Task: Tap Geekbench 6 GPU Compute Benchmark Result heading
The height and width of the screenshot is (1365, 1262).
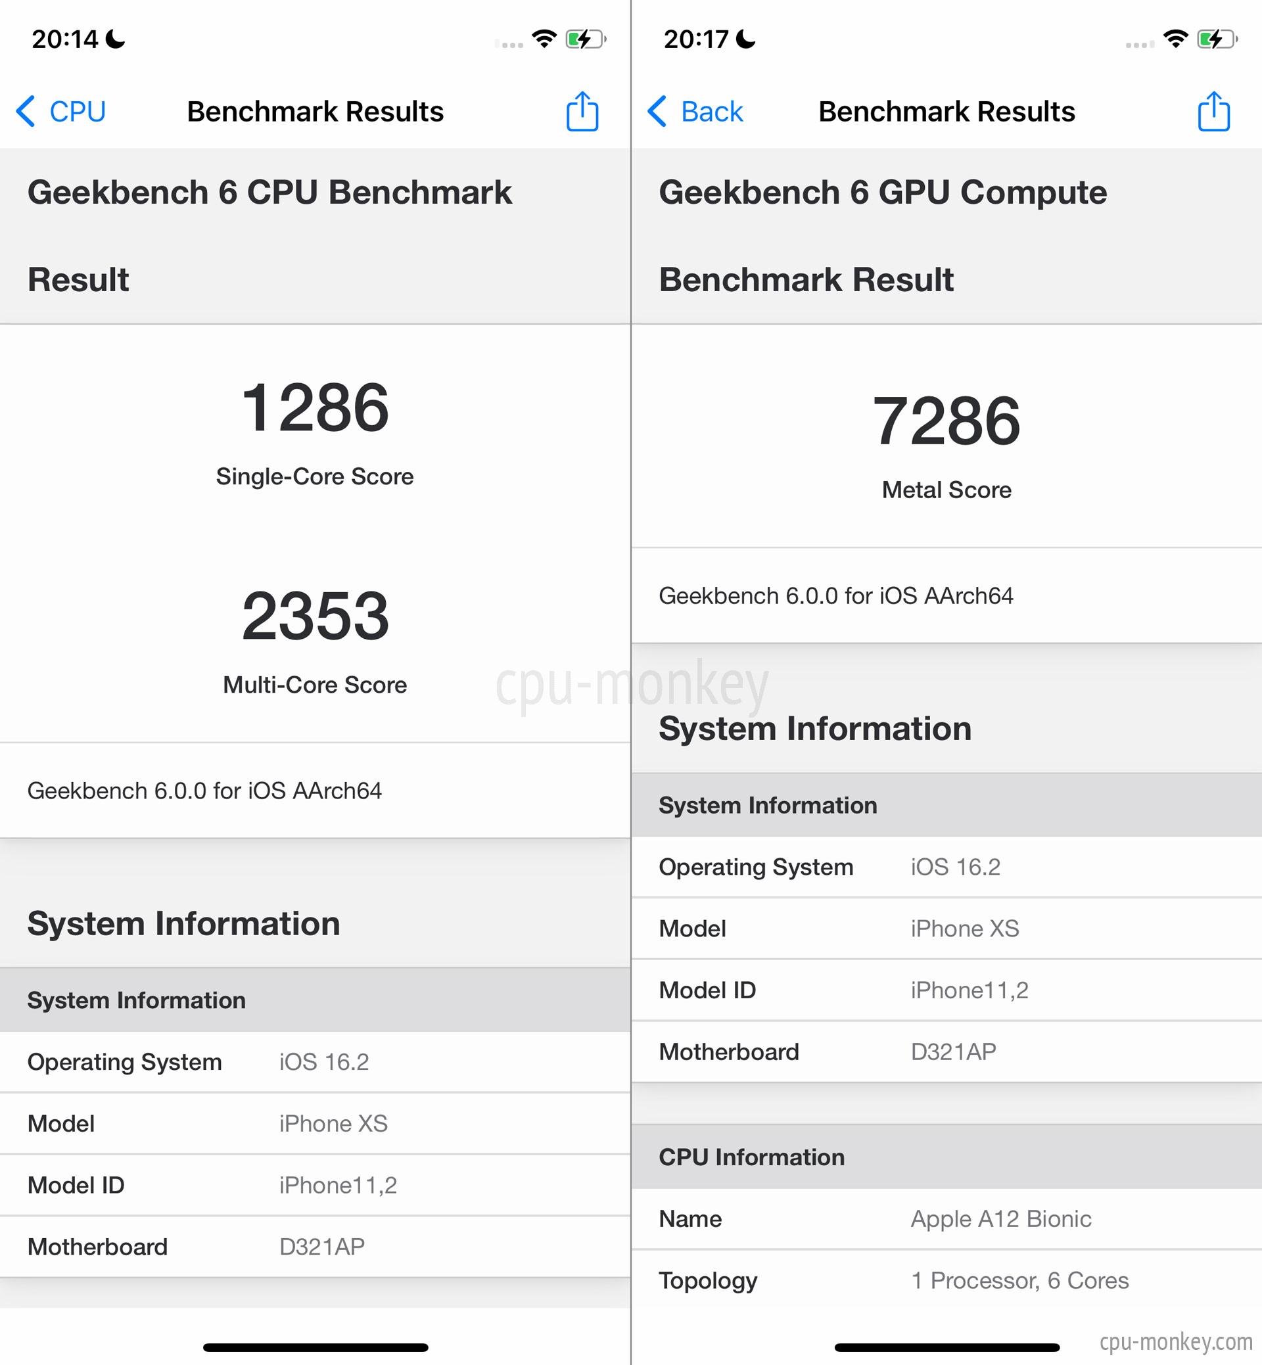Action: coord(883,235)
